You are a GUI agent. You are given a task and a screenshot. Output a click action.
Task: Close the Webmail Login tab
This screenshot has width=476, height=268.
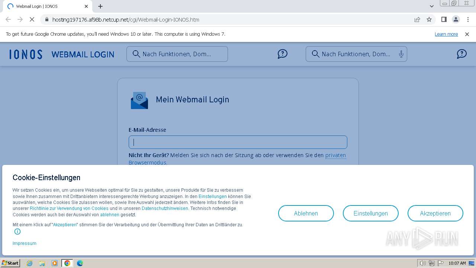(x=86, y=6)
